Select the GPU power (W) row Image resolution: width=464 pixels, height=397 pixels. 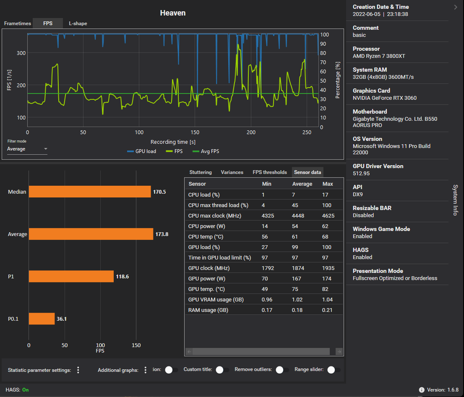264,278
